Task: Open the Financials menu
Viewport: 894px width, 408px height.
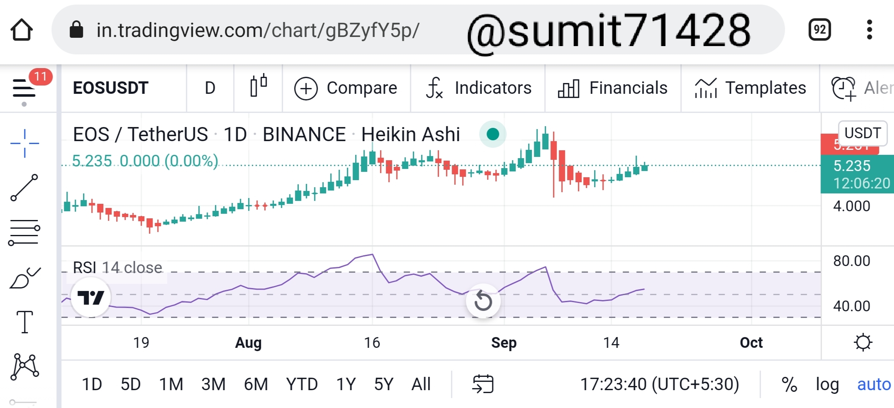Action: tap(613, 88)
